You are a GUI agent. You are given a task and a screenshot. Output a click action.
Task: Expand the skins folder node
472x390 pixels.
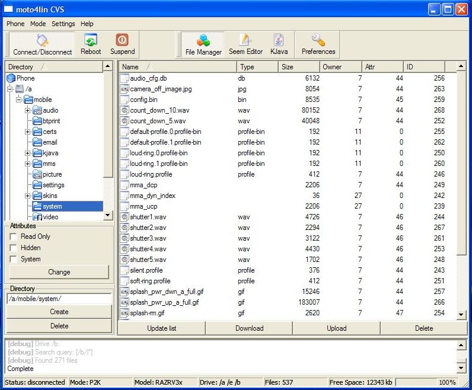[28, 196]
